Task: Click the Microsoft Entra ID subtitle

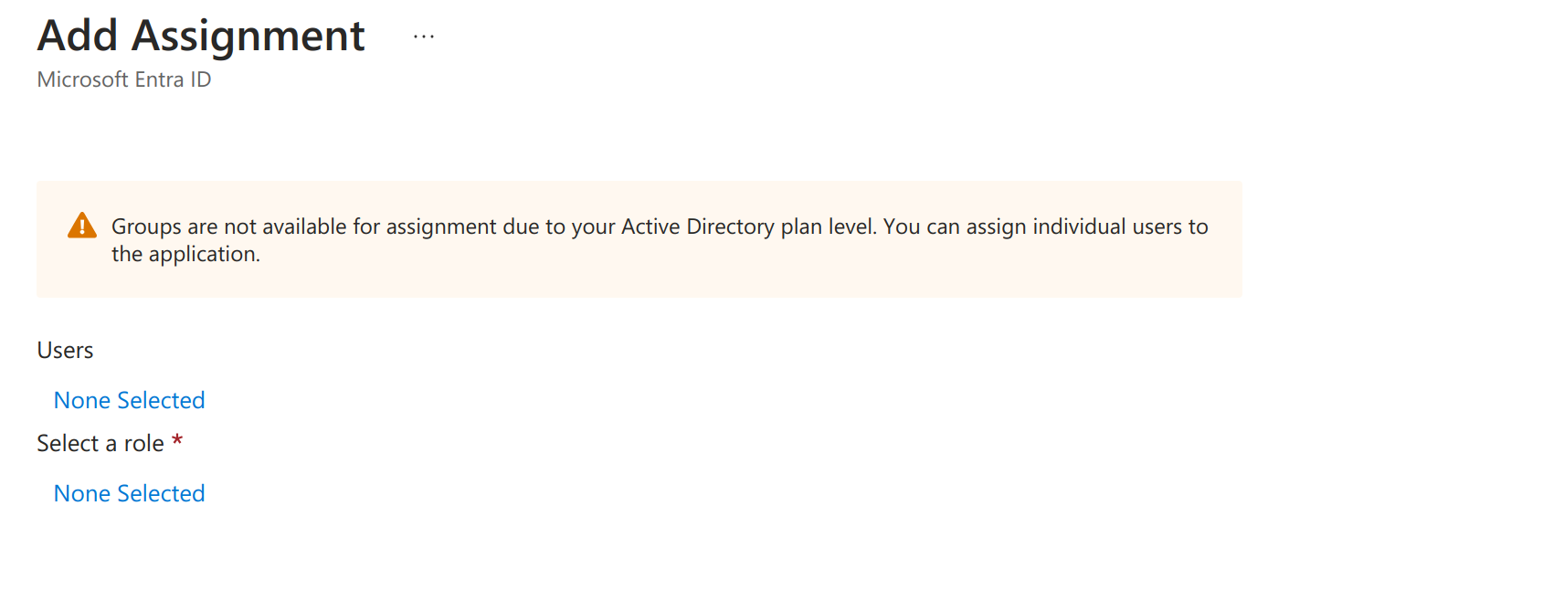Action: coord(124,79)
